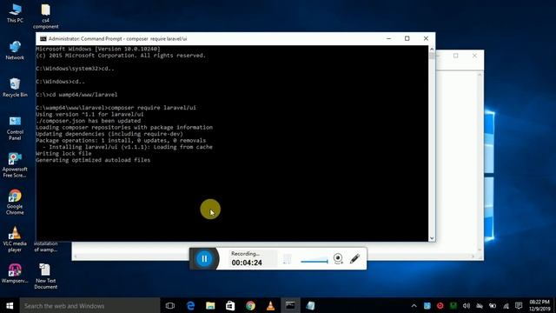Click 'Using version ^1.1 for laravel/ui' line
This screenshot has height=313, width=556.
(x=89, y=114)
